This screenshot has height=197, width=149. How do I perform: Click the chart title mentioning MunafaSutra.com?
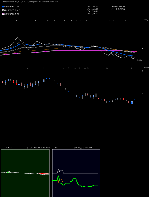(x=30, y=2)
